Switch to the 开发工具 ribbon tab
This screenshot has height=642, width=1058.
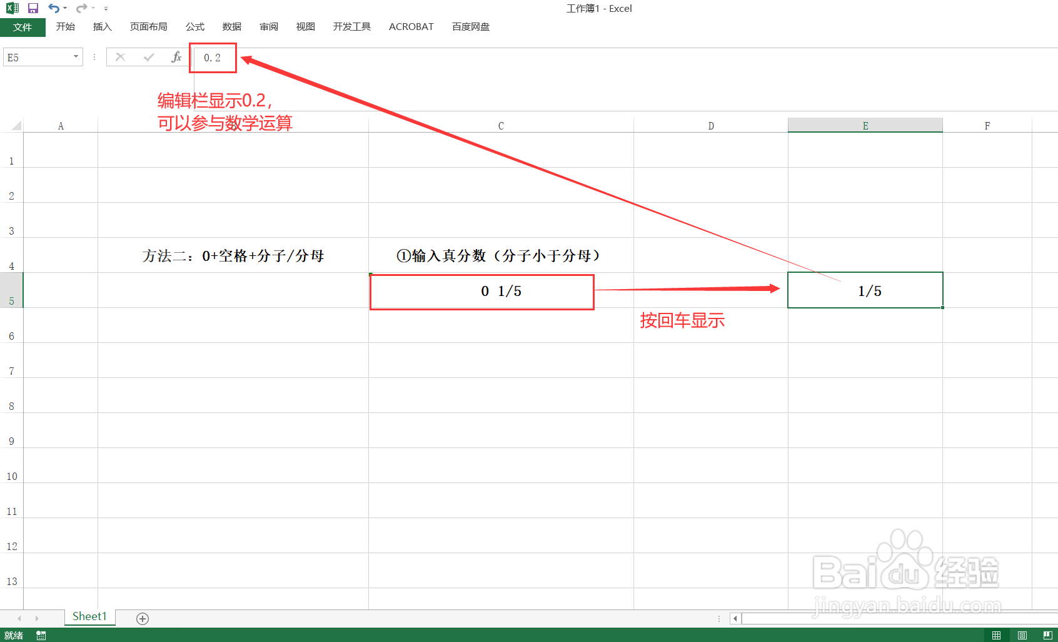point(352,27)
